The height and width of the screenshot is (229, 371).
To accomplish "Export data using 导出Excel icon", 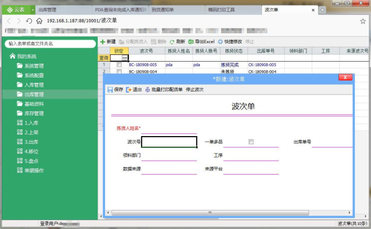I will pyautogui.click(x=191, y=42).
